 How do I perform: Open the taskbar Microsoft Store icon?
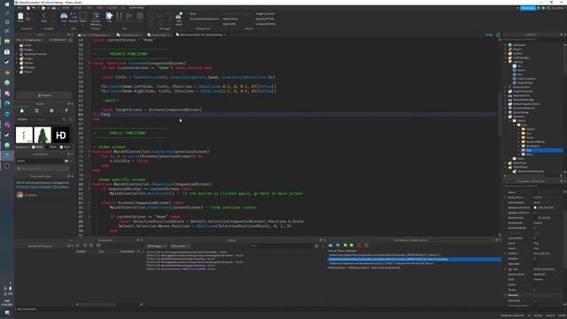point(7,51)
